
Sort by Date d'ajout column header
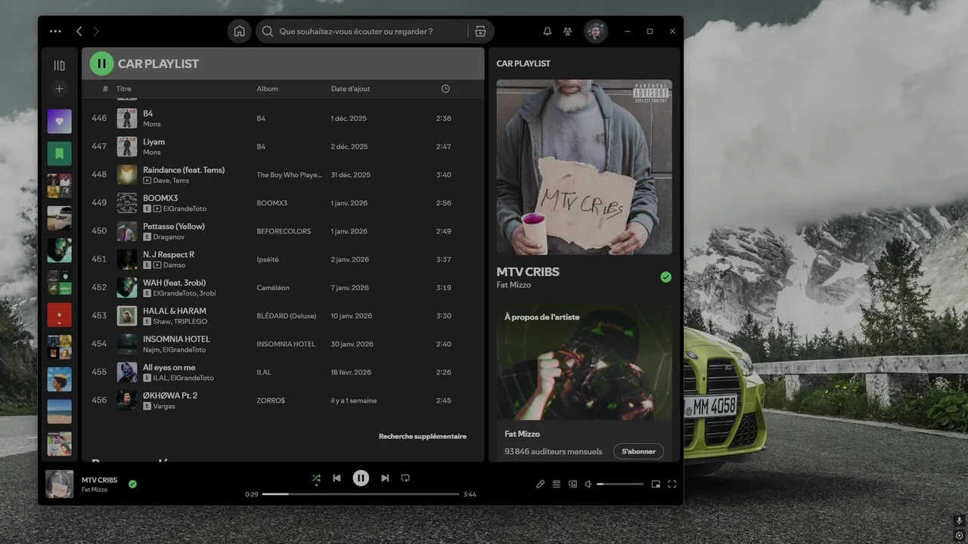(x=351, y=88)
